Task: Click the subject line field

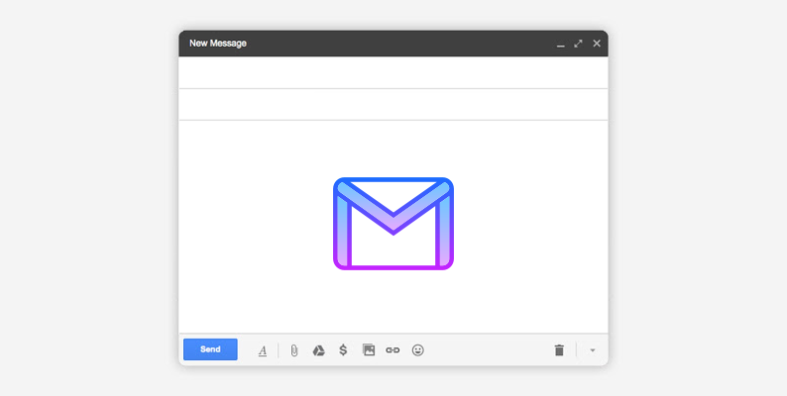Action: [x=393, y=105]
